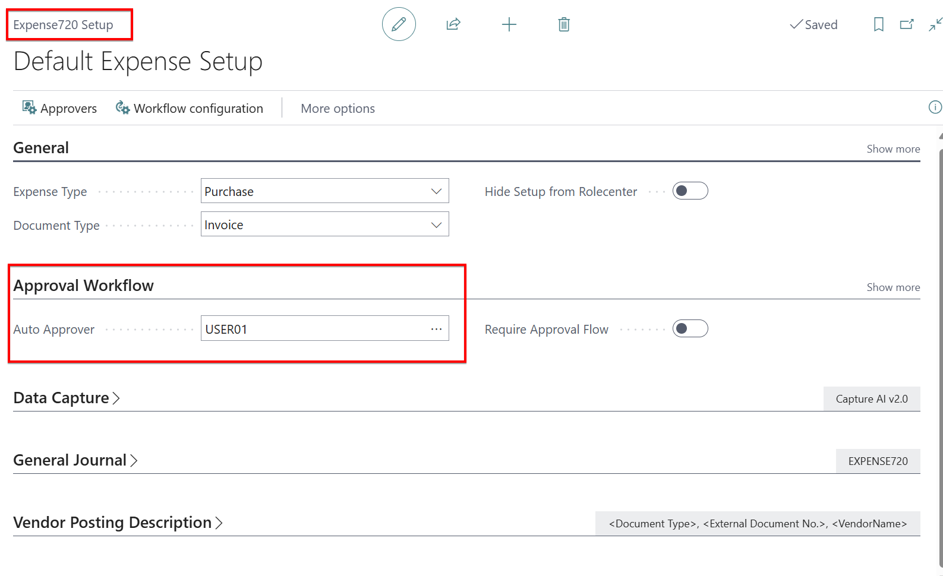
Task: Click the Document Type posting description summary
Action: tap(758, 524)
